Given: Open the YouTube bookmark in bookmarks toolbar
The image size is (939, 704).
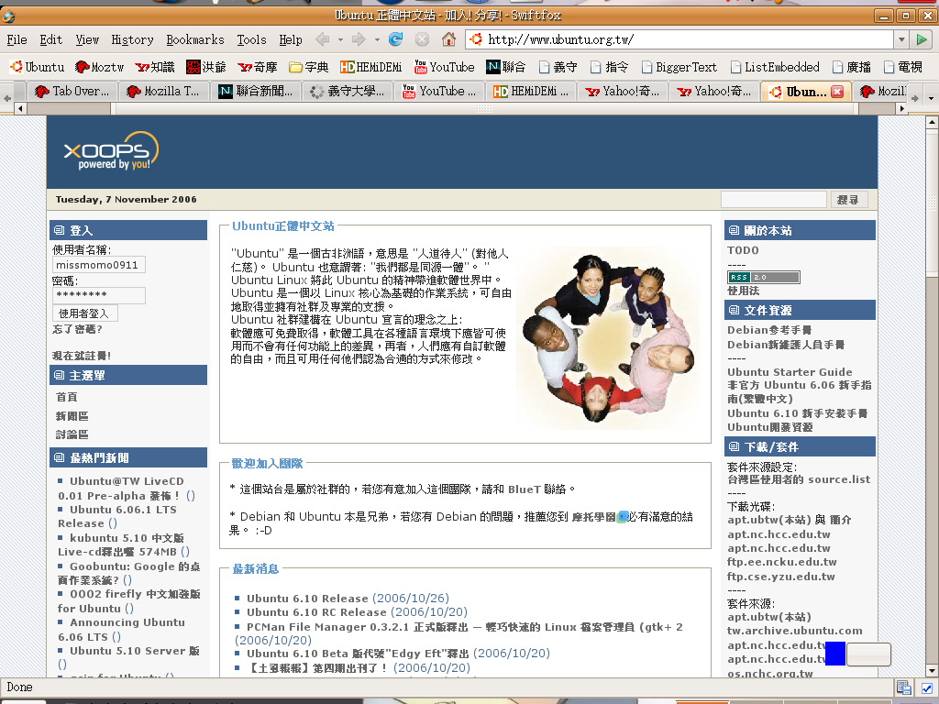Looking at the screenshot, I should pyautogui.click(x=444, y=67).
